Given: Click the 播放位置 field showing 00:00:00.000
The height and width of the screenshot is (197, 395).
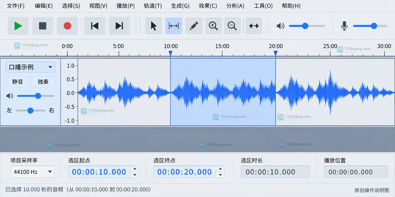Looking at the screenshot, I should click(356, 172).
